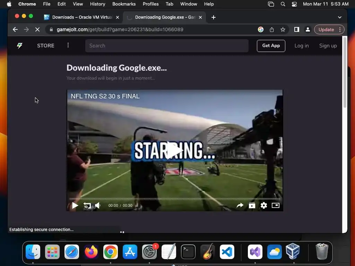Open video settings gear

click(264, 205)
